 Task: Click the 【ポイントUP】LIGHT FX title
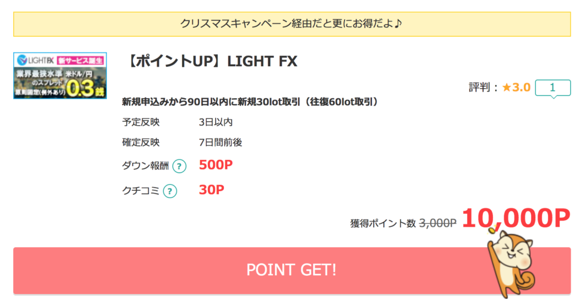(x=211, y=61)
